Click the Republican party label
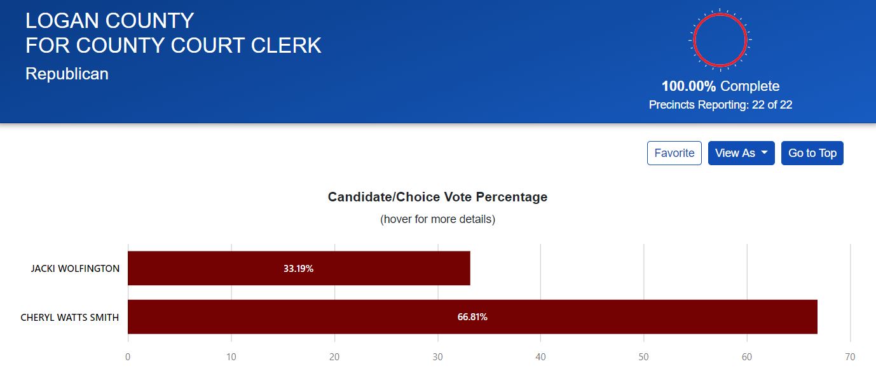The image size is (876, 385). pyautogui.click(x=67, y=74)
